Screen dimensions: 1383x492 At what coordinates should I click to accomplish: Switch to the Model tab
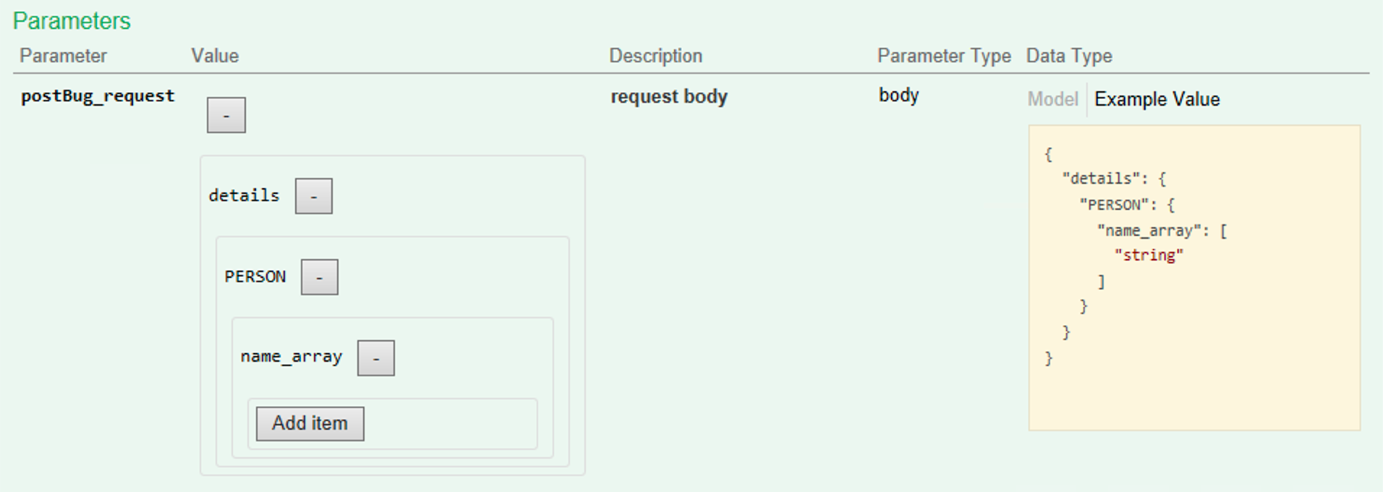1052,99
